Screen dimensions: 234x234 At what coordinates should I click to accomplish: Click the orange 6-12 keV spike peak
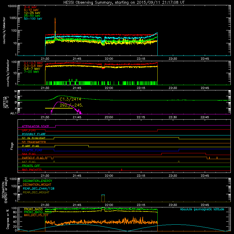pyautogui.click(x=55, y=18)
